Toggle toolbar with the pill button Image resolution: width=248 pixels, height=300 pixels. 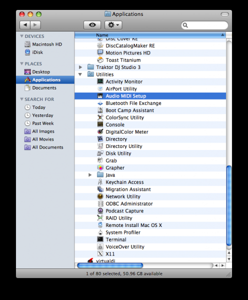(224, 14)
